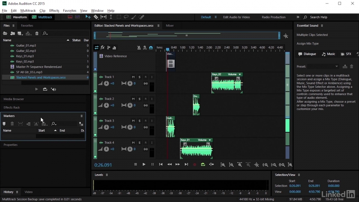The image size is (359, 202).
Task: Click the Fast Forward button
Action: pyautogui.click(x=178, y=164)
